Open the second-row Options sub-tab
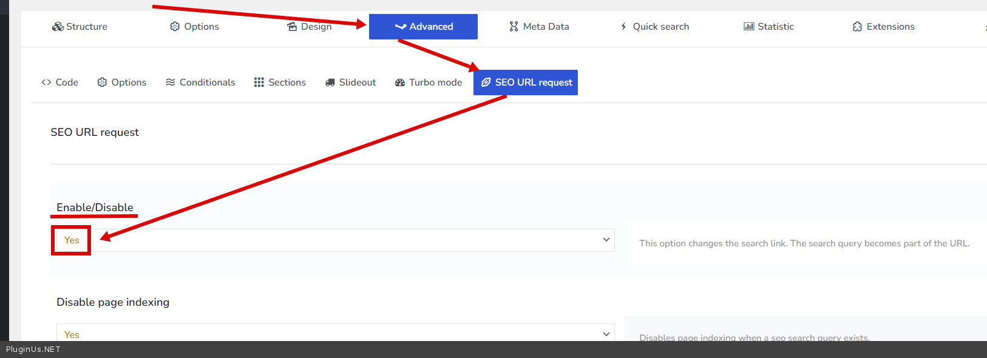987x358 pixels. 122,83
